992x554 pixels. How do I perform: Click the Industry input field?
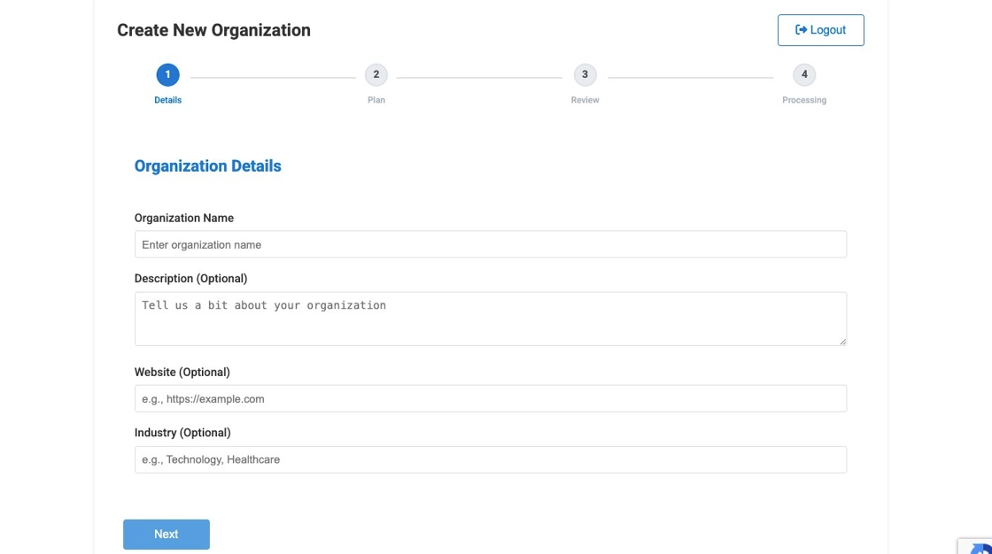490,458
